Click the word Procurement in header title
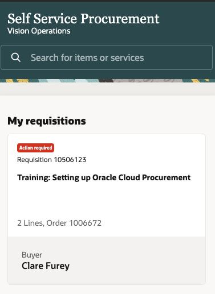Screen dimensions: 215x294 point(120,19)
